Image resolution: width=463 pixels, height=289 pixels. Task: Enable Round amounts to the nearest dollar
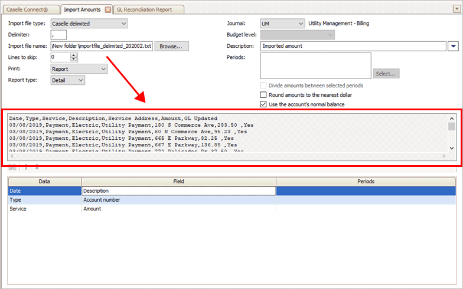click(x=264, y=95)
